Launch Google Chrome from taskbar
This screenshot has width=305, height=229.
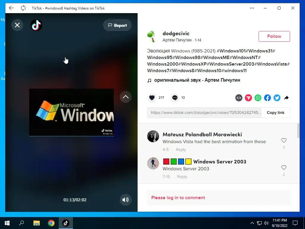point(51,223)
